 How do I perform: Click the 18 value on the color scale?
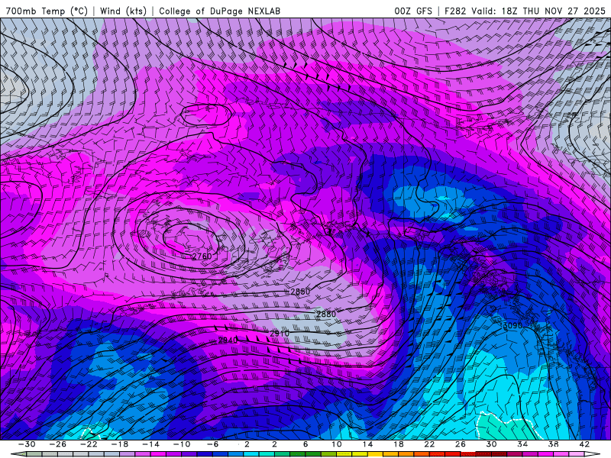(398, 444)
